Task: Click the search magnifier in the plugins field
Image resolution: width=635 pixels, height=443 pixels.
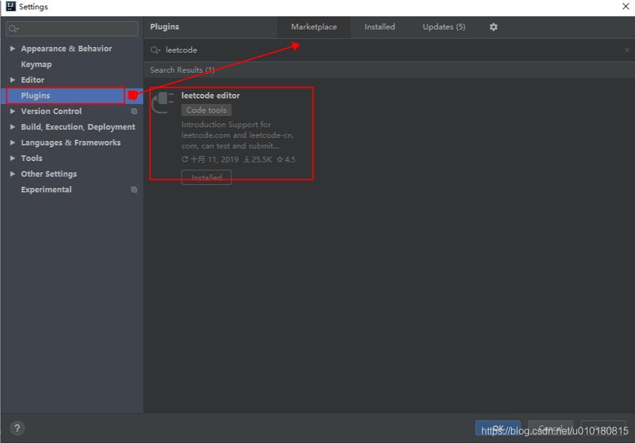Action: (155, 50)
